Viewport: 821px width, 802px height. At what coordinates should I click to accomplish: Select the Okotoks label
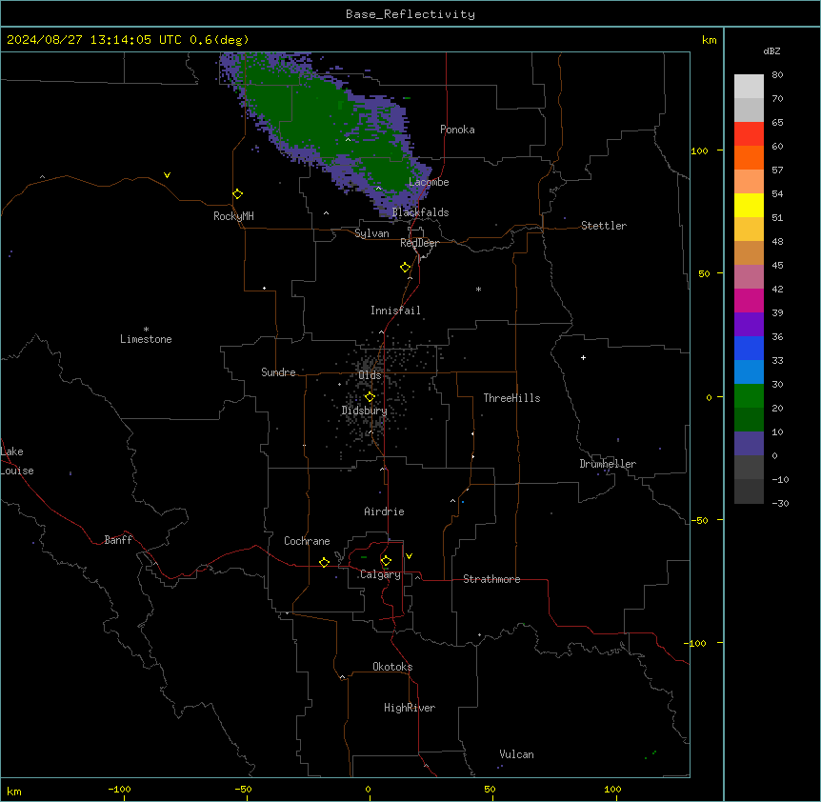[x=392, y=667]
